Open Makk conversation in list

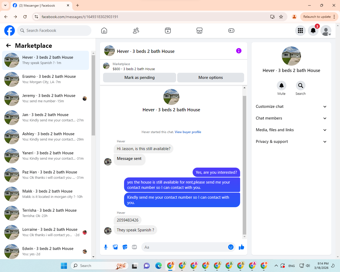point(45,194)
